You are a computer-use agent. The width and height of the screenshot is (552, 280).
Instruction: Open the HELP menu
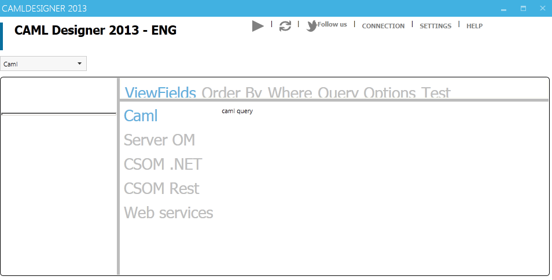[x=474, y=26]
